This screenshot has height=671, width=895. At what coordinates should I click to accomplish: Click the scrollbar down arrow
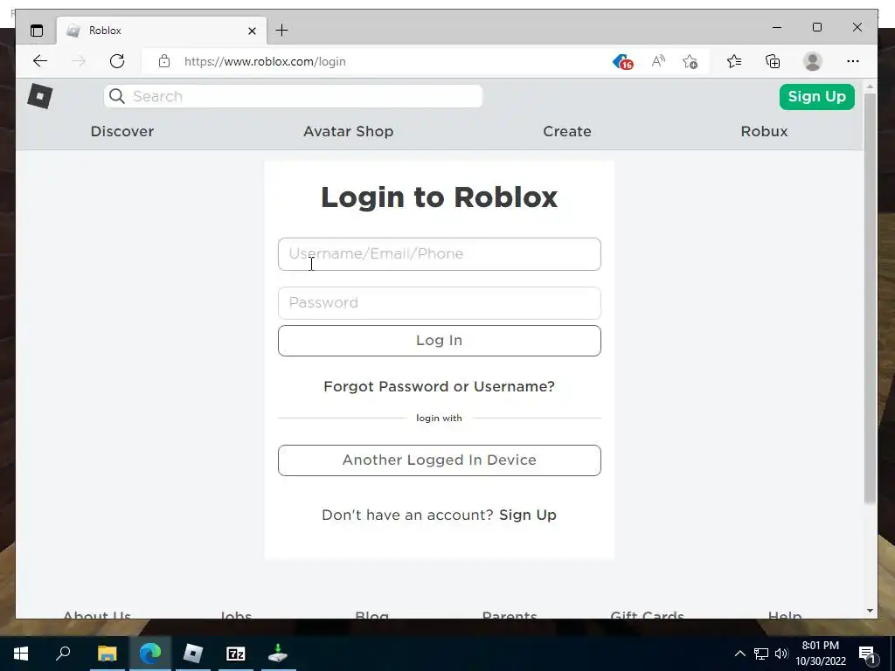pos(870,611)
